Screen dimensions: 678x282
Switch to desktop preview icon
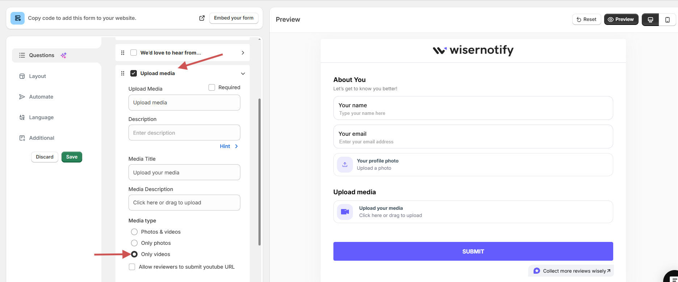[650, 19]
